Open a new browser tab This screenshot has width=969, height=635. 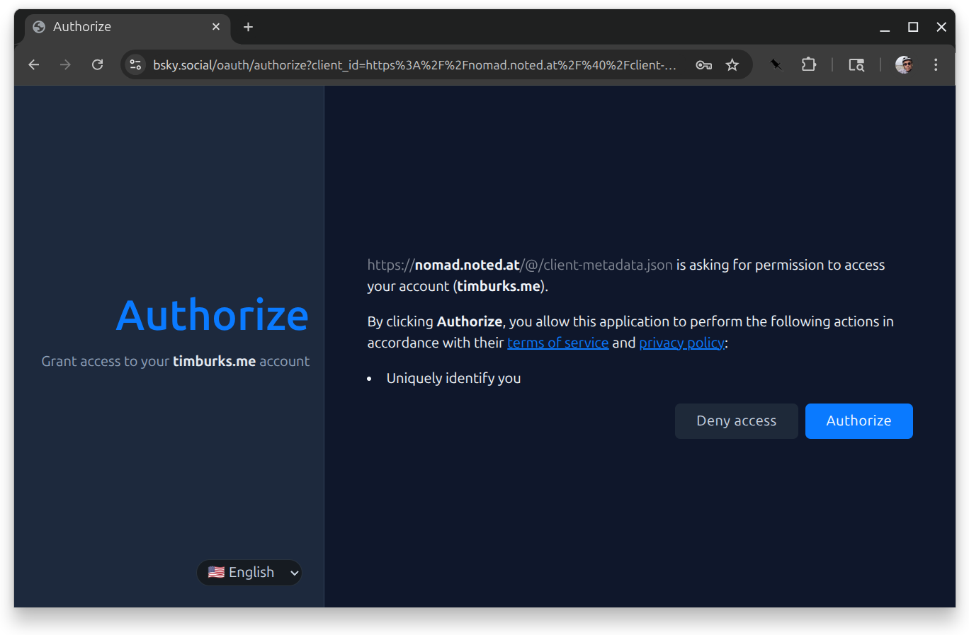click(x=248, y=27)
